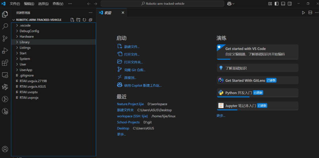Click 使用 Copilot 新建工作区... link
Screen dimensions: 319x158
point(143,86)
